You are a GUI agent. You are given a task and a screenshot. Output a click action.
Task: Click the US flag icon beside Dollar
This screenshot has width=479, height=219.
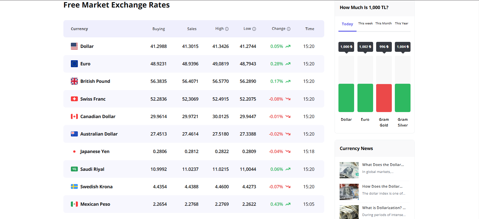74,46
